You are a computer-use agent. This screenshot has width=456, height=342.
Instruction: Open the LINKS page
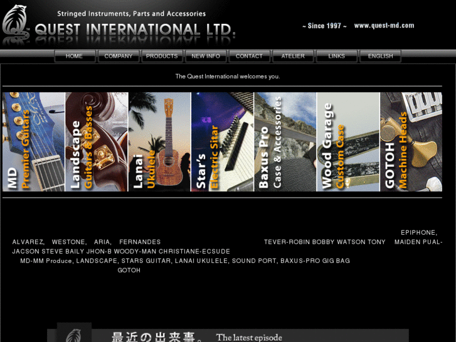coord(336,56)
